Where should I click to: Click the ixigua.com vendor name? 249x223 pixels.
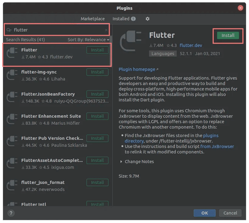(63, 167)
